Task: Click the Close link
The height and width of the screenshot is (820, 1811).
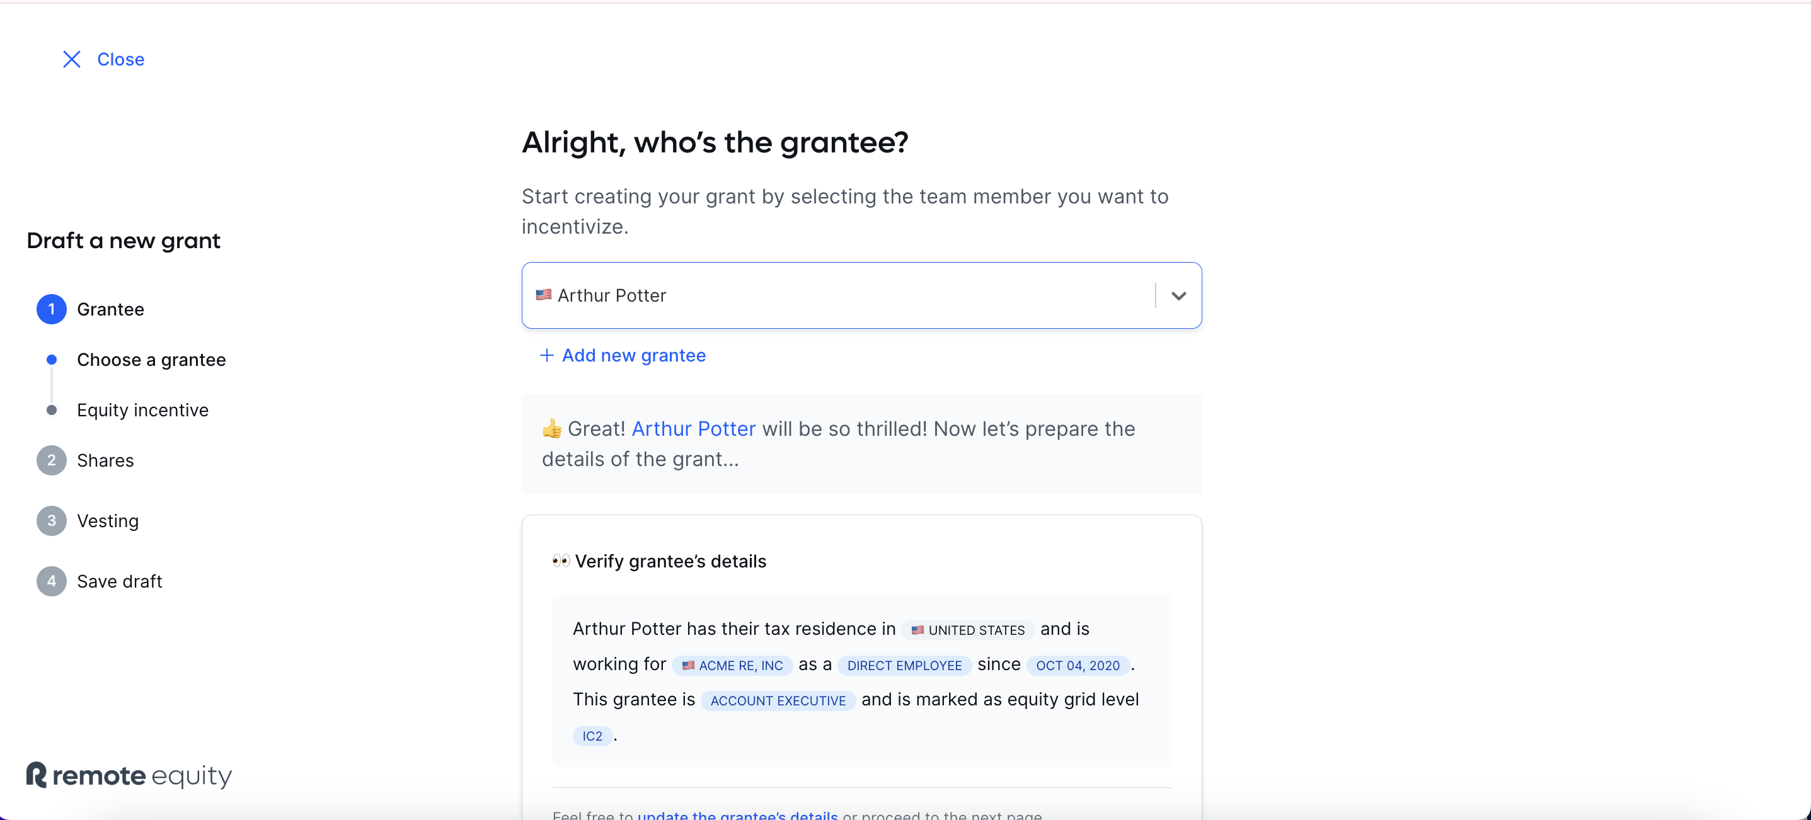Action: click(120, 59)
